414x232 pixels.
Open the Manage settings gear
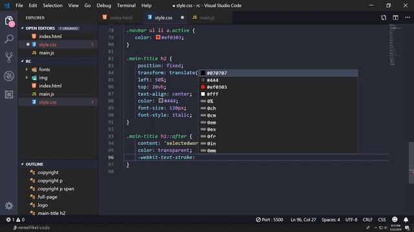[x=9, y=206]
